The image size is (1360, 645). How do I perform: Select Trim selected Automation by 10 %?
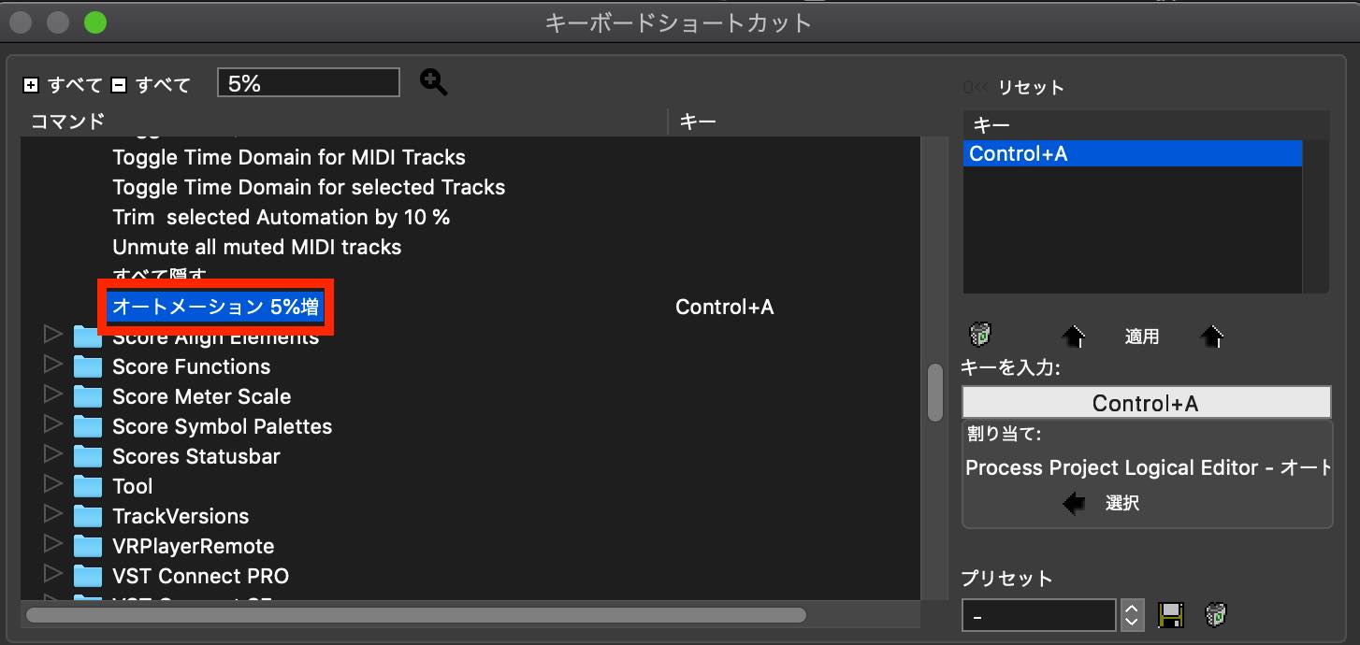pyautogui.click(x=281, y=217)
